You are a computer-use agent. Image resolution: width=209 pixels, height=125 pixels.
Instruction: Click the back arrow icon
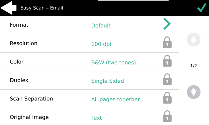tap(9, 8)
